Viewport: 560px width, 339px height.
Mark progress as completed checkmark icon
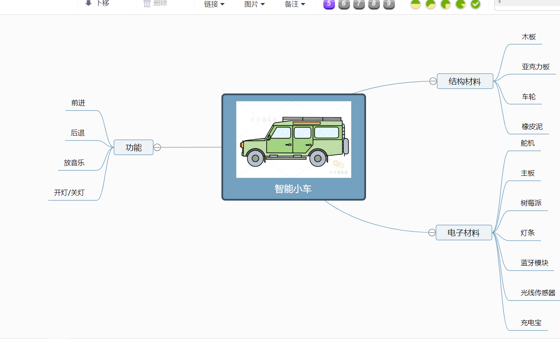[476, 4]
